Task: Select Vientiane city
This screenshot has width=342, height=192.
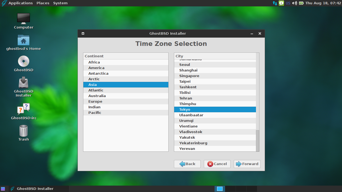Action: coord(215,126)
